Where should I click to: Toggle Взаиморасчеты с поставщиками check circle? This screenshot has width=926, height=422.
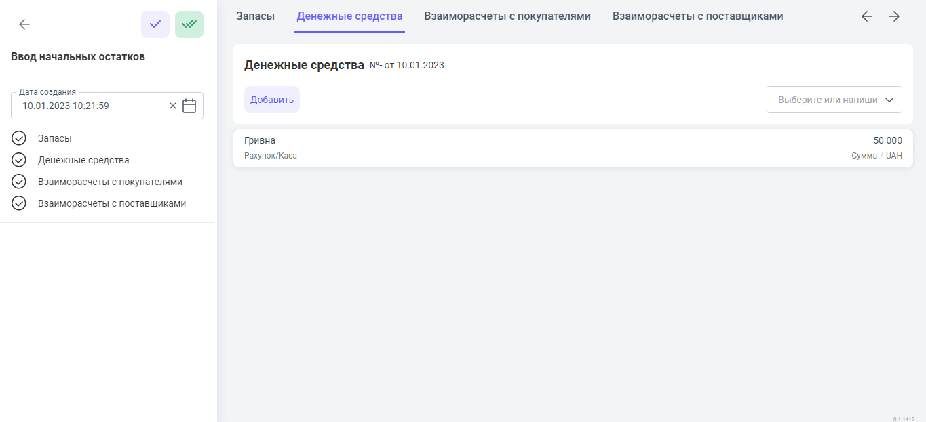(19, 203)
